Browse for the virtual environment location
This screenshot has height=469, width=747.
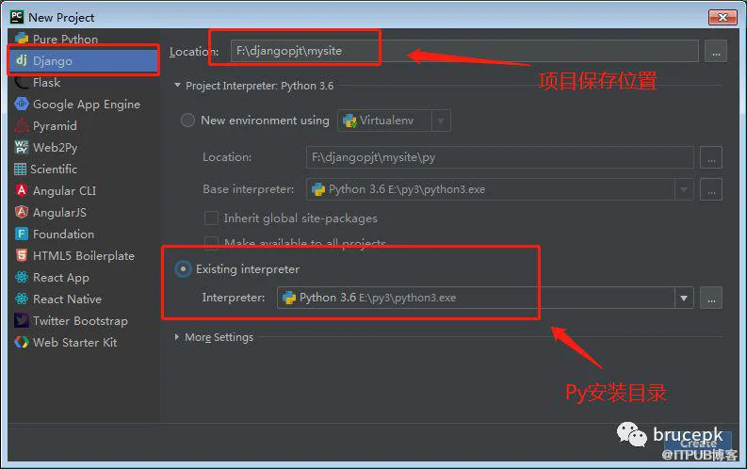tap(711, 157)
